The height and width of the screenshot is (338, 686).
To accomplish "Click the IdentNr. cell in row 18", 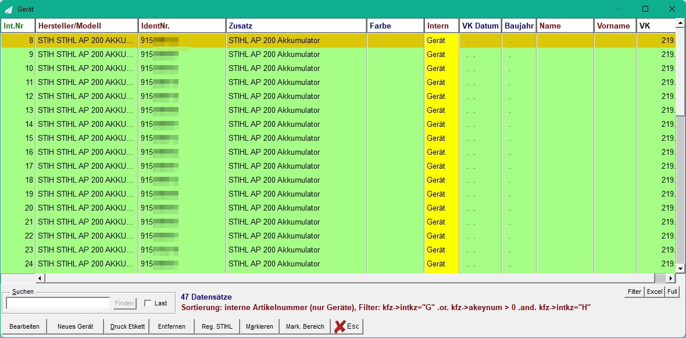I will 183,180.
